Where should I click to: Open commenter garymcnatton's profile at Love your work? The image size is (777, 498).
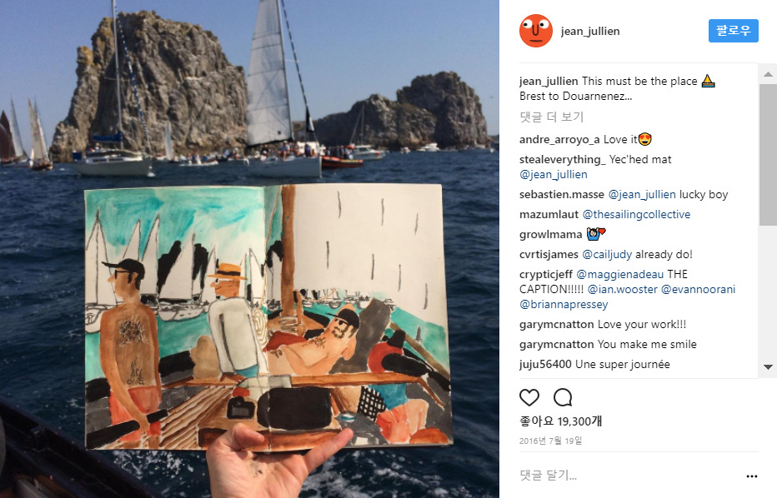click(556, 324)
